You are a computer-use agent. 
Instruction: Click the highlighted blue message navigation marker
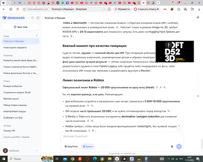click(x=198, y=96)
